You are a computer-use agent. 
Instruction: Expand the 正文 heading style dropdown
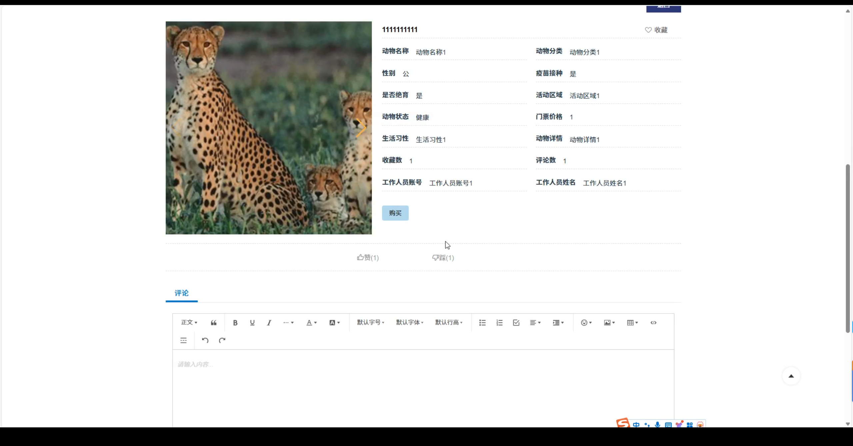[189, 323]
